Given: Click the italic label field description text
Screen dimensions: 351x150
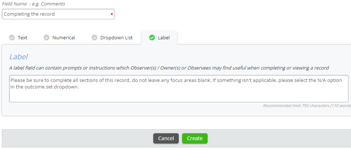Looking at the screenshot, I should pyautogui.click(x=169, y=68).
